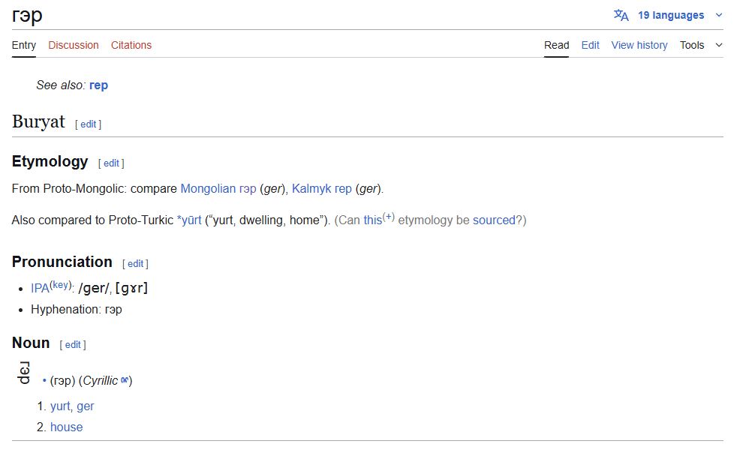Click the Hyphenation: гэр line

point(77,310)
